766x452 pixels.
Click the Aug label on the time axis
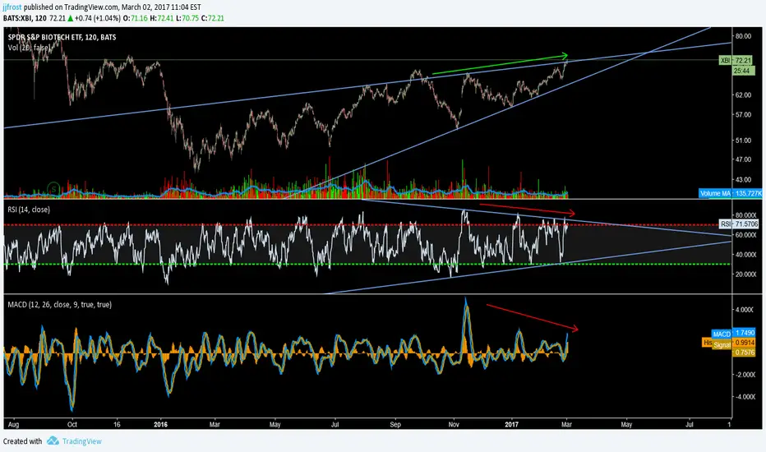(x=14, y=425)
